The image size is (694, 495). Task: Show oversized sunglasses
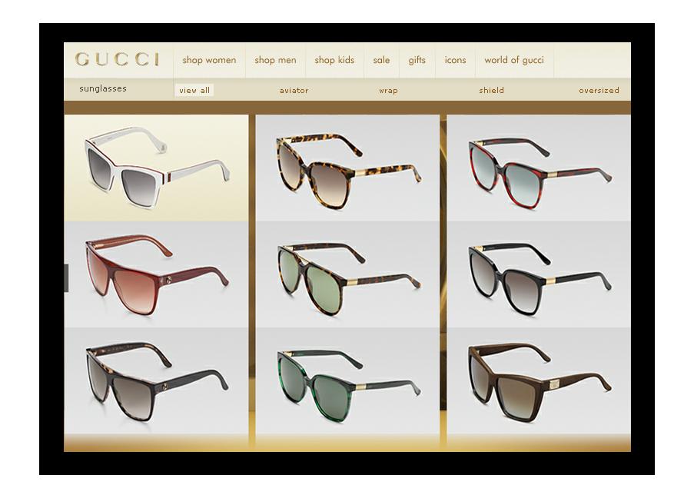pos(599,91)
